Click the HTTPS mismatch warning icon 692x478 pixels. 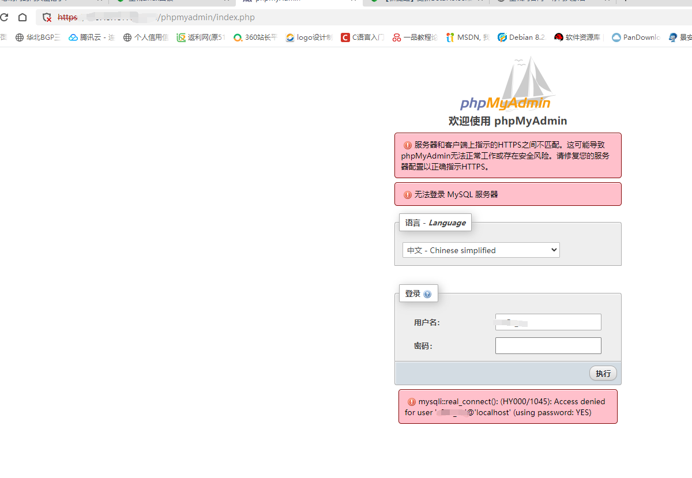pyautogui.click(x=408, y=145)
